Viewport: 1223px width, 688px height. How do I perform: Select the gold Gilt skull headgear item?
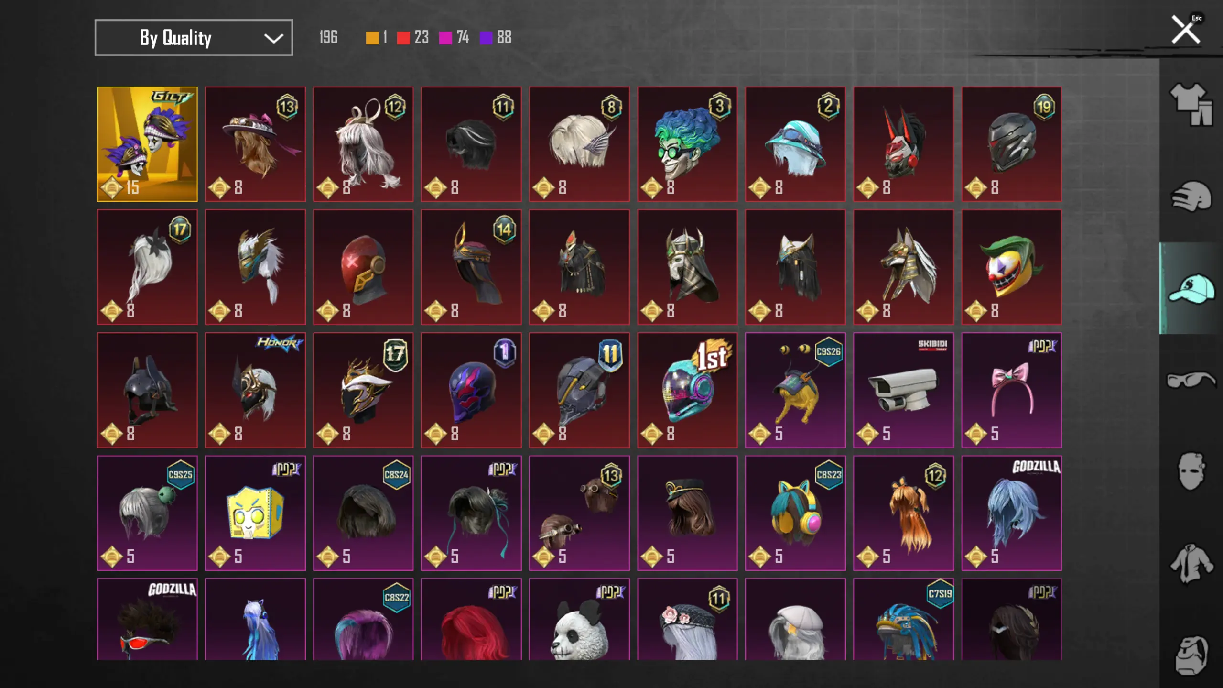point(147,144)
